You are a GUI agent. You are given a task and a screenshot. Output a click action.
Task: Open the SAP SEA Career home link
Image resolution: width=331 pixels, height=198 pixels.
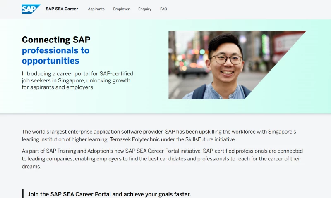[62, 9]
